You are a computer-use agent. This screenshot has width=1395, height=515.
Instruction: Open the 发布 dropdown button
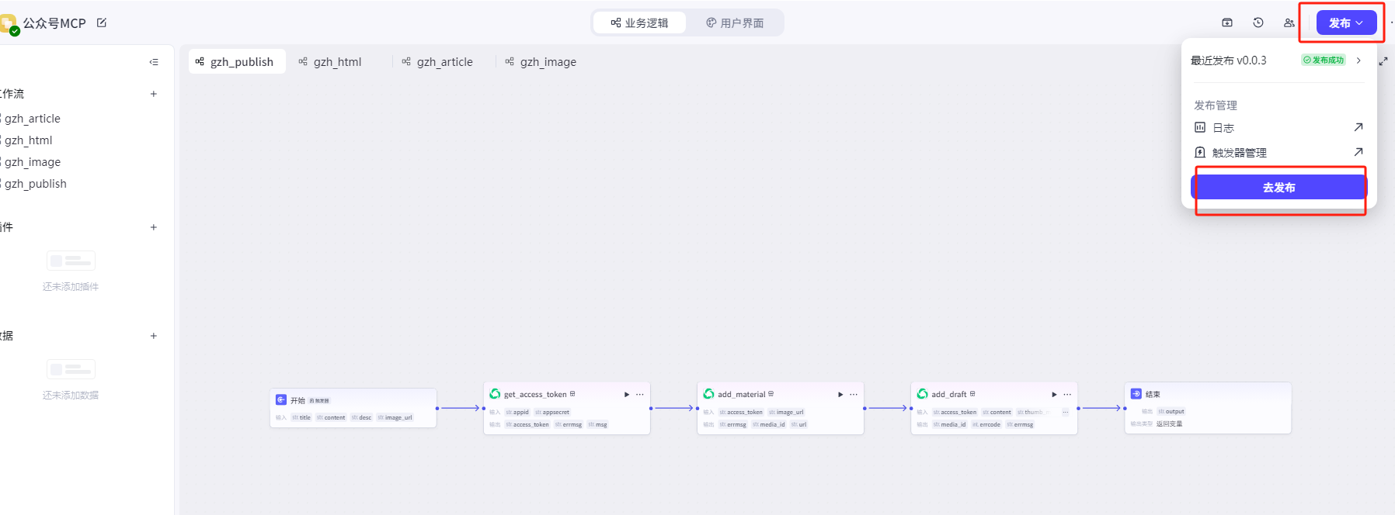coord(1346,23)
